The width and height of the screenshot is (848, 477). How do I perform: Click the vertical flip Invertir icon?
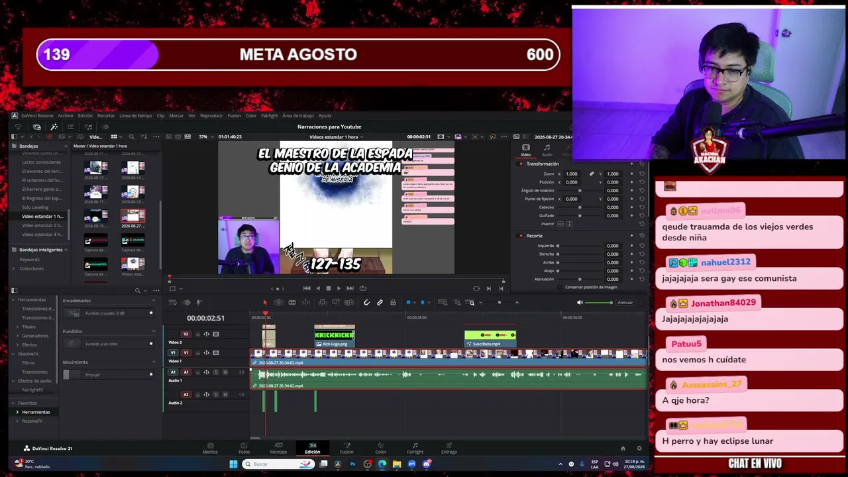[x=569, y=224]
